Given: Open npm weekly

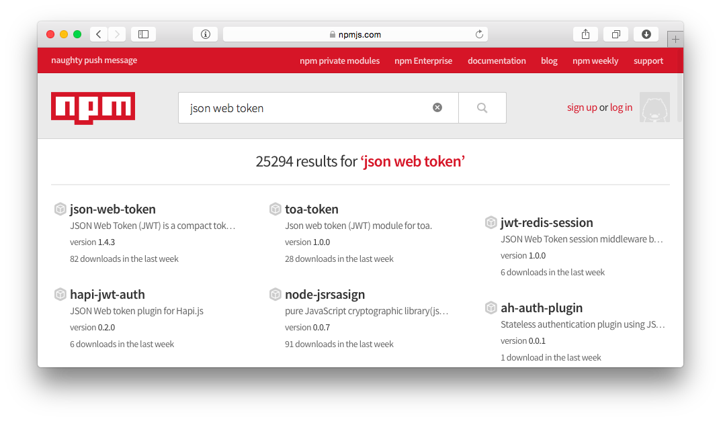Looking at the screenshot, I should point(595,60).
